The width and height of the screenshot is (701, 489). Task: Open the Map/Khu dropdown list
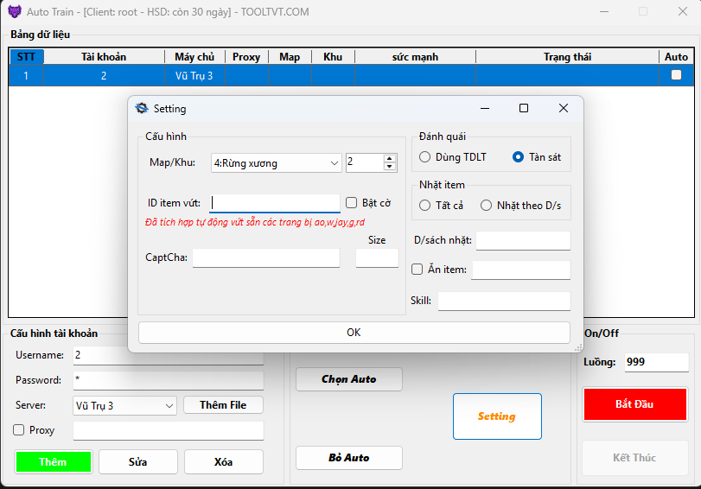[x=335, y=163]
